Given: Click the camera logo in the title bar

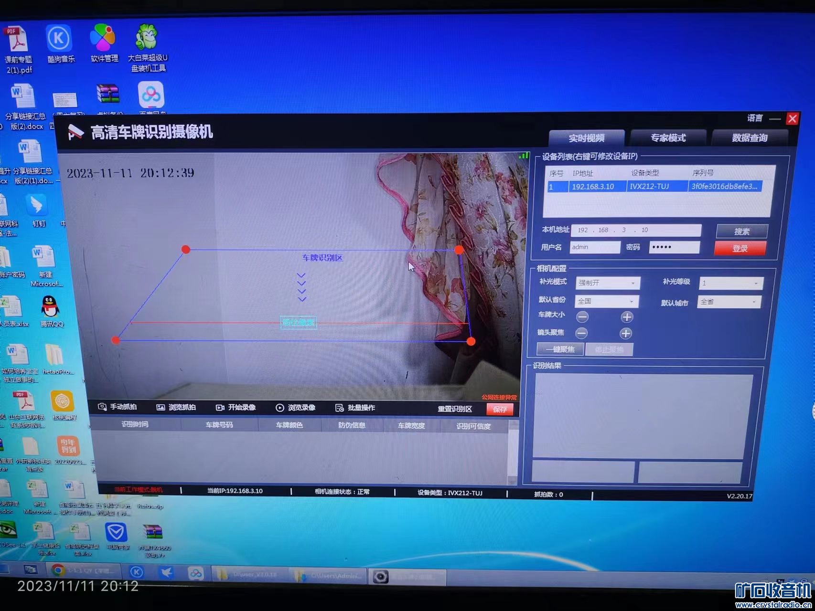Looking at the screenshot, I should [75, 132].
